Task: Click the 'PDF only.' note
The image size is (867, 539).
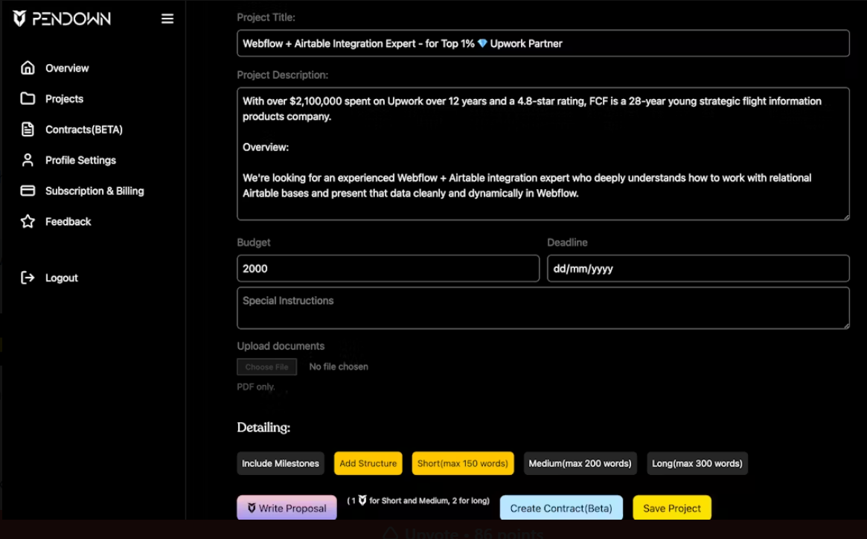Action: point(256,387)
